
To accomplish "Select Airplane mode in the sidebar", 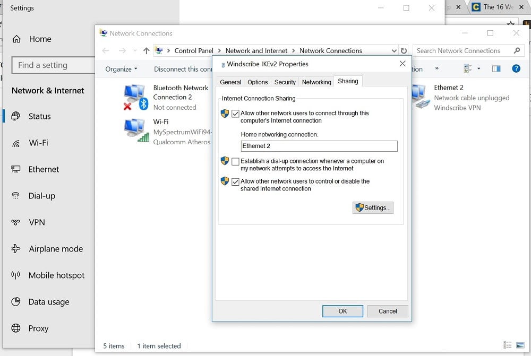I will pos(56,249).
